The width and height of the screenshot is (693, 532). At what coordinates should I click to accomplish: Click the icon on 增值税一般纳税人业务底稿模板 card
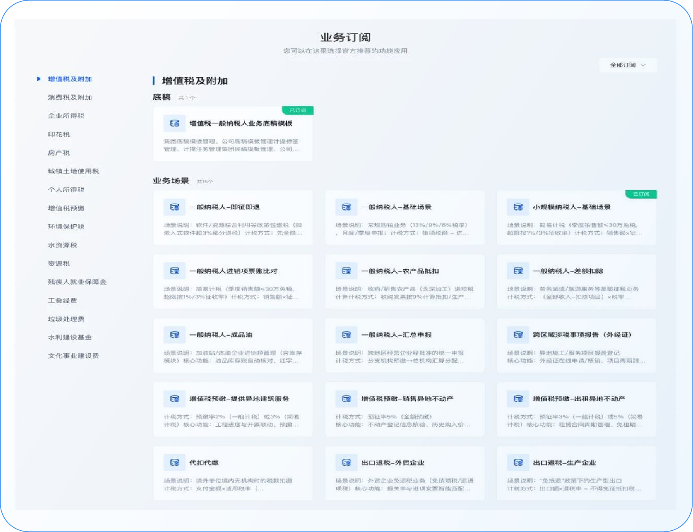coord(175,123)
